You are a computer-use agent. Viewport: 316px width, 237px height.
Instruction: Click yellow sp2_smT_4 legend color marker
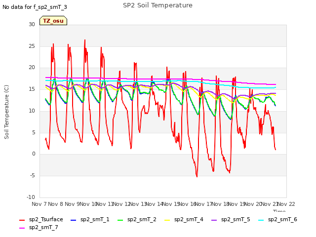click(x=167, y=220)
